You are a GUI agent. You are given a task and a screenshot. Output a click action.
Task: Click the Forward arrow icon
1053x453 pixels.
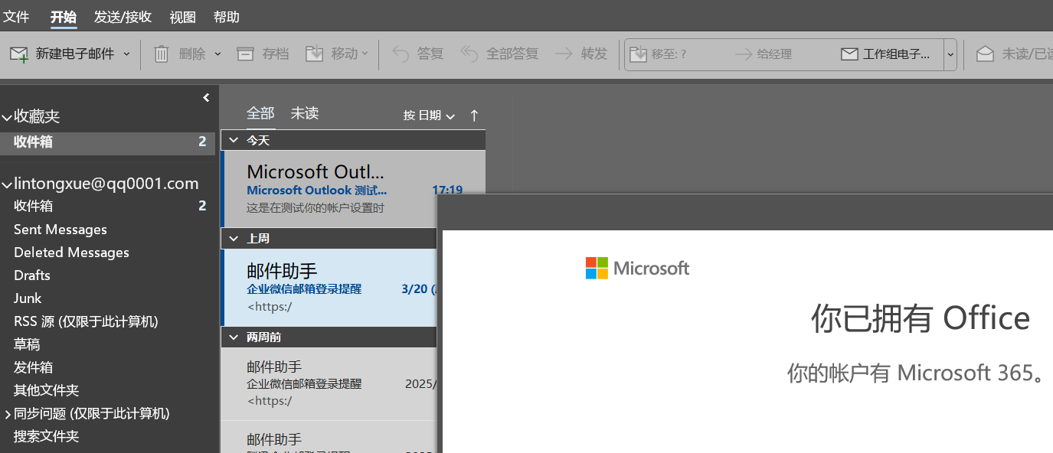click(564, 54)
